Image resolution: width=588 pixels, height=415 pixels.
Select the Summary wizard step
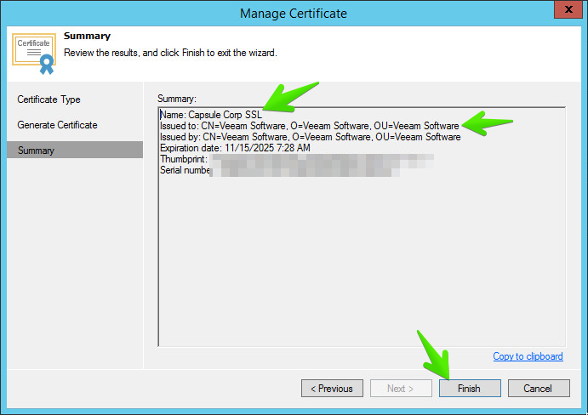pyautogui.click(x=75, y=150)
